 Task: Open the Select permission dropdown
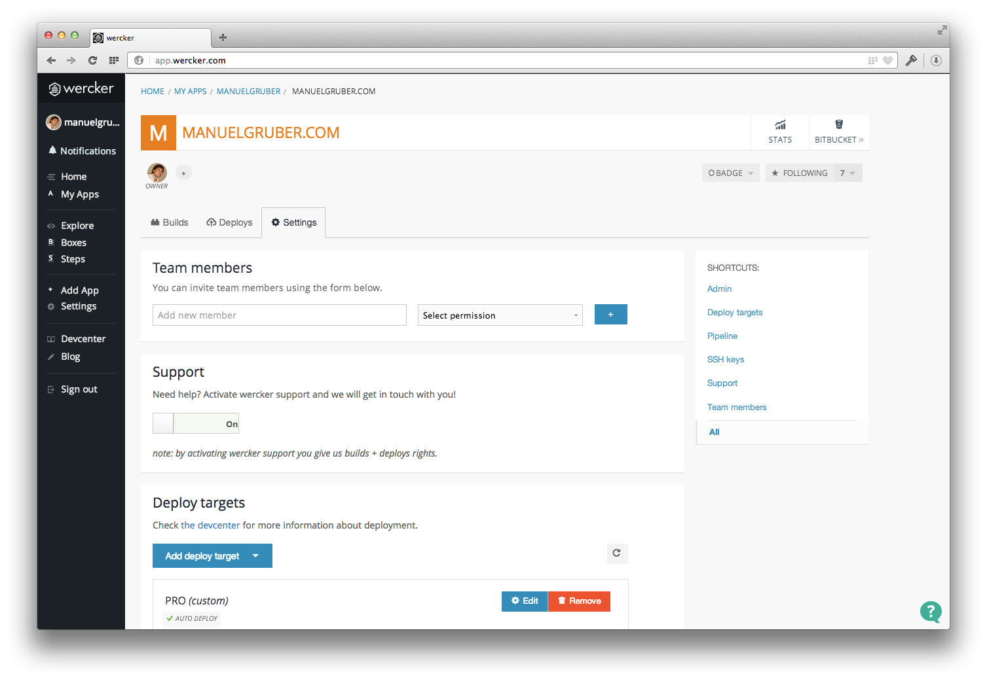pos(500,315)
